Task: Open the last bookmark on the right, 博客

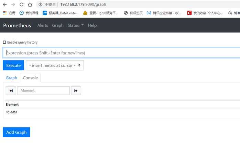Action: point(234,13)
